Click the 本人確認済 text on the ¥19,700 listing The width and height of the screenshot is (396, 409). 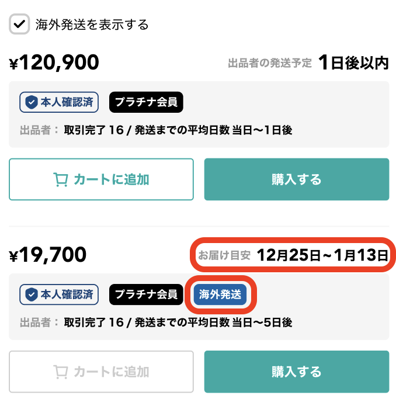(67, 294)
